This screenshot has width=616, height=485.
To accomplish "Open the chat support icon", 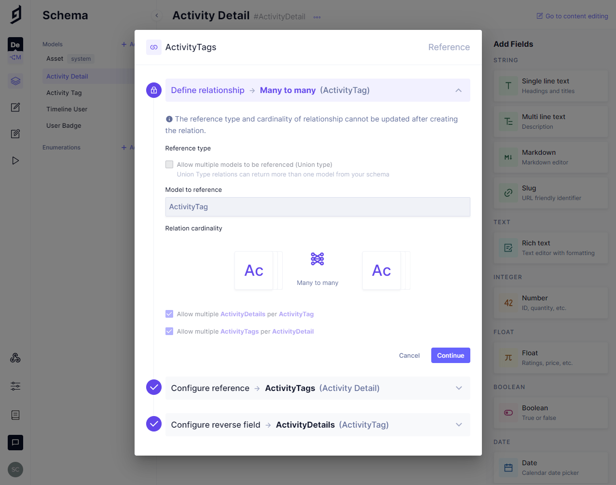I will tap(15, 442).
